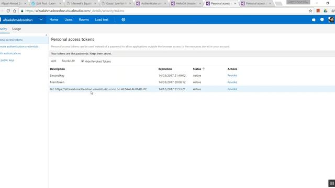Sort by the Expiration column header
Viewport: 335px width, 188px height.
point(165,69)
